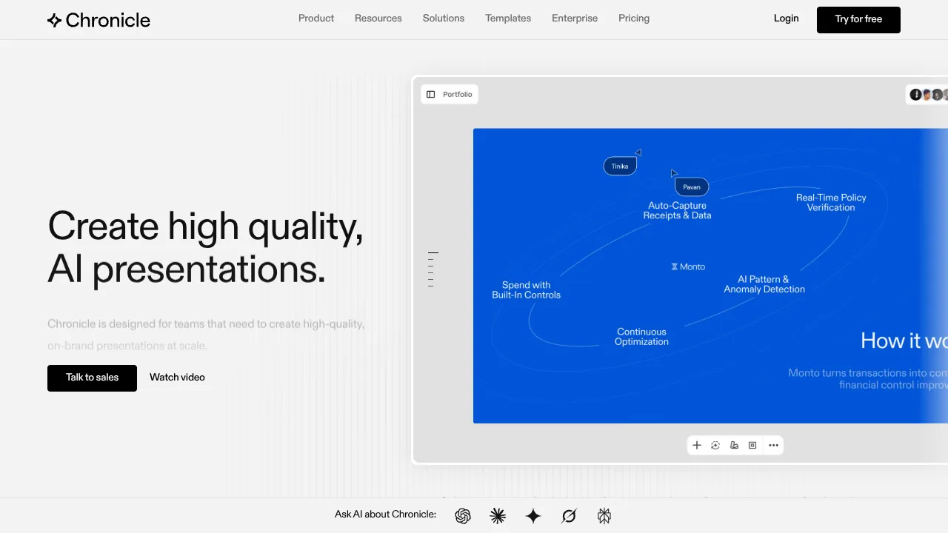Screen dimensions: 948x533
Task: Click the plus icon in the slide toolbar
Action: 696,445
